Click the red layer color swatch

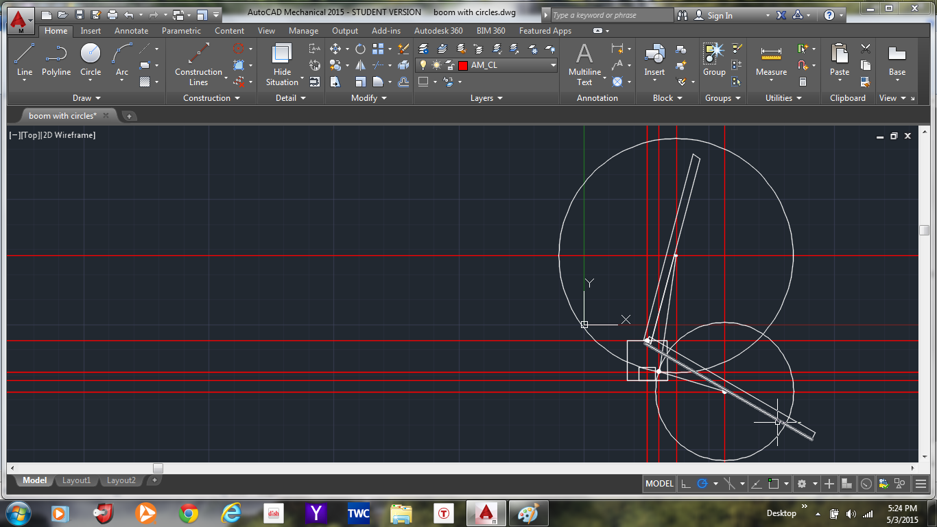click(x=463, y=65)
